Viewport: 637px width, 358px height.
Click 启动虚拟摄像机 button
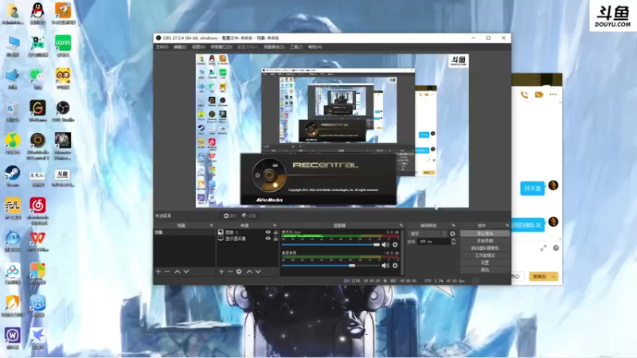click(485, 248)
